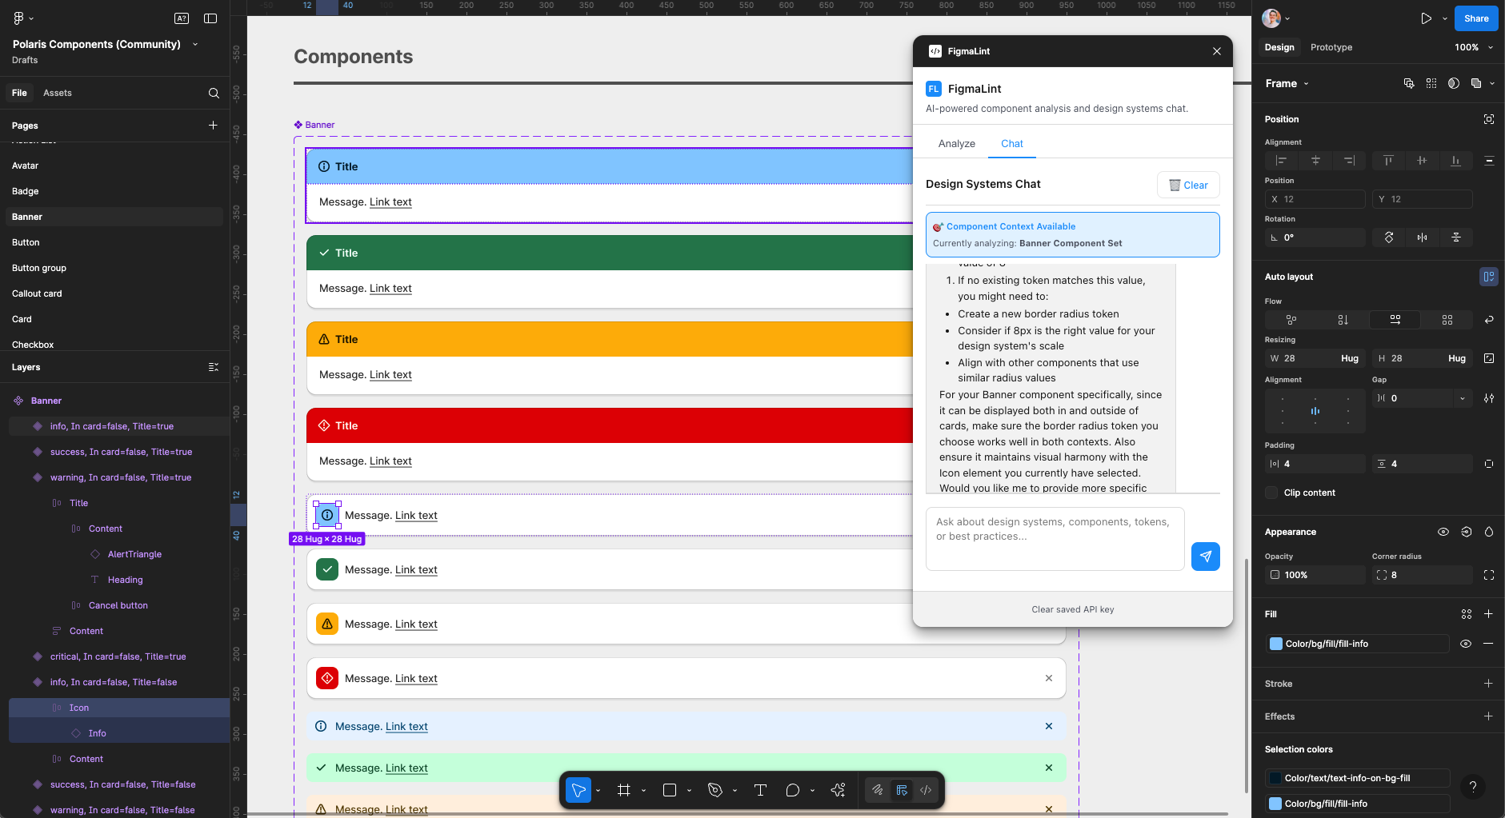The image size is (1505, 818).
Task: Switch to the Assets tab
Action: click(57, 93)
